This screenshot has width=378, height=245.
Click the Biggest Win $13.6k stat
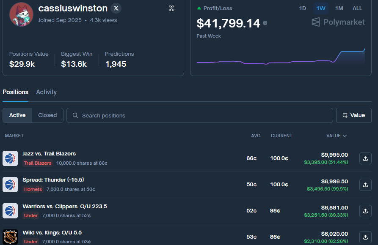(77, 60)
